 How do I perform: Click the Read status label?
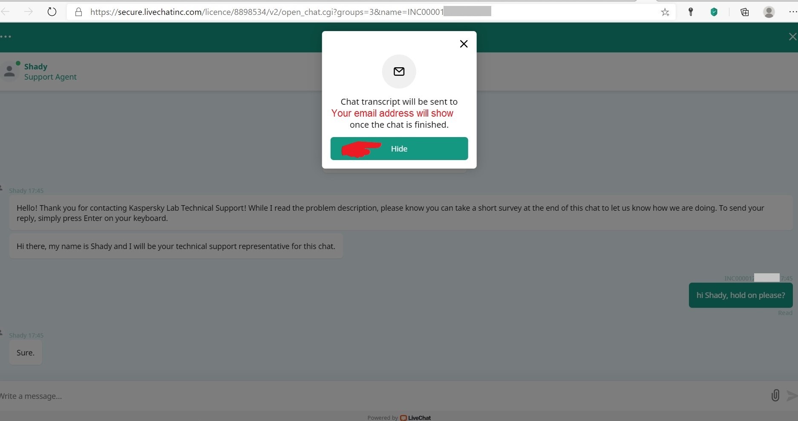[785, 313]
